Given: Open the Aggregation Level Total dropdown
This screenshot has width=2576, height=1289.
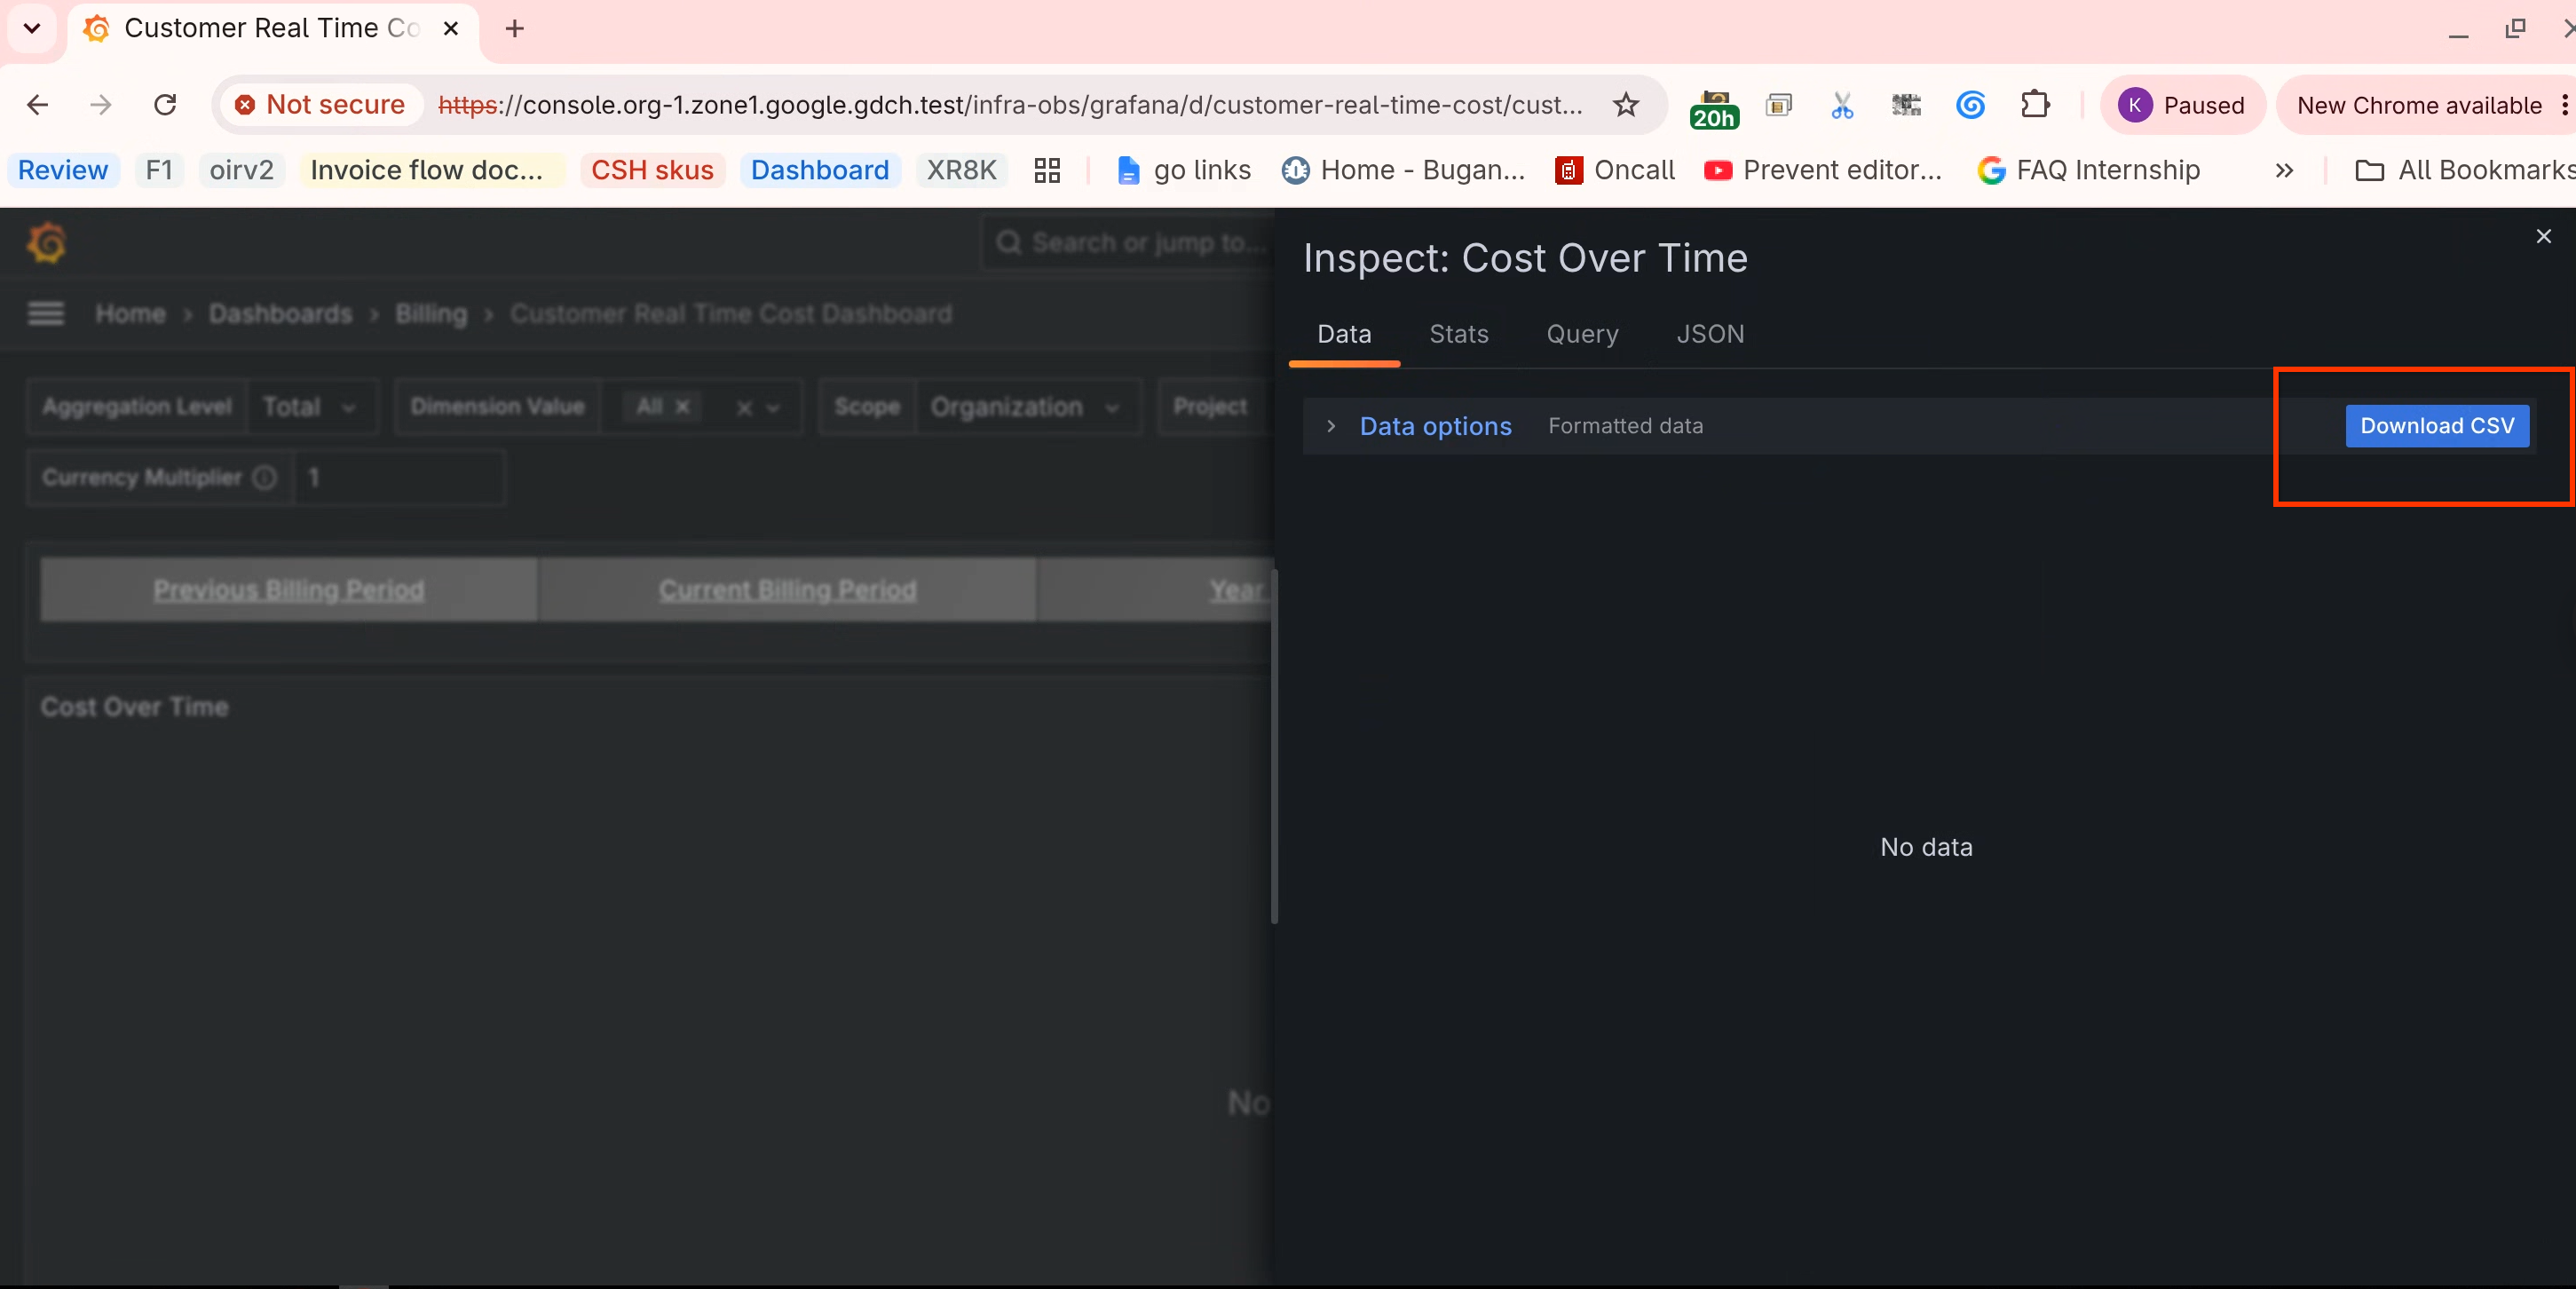Looking at the screenshot, I should 311,407.
